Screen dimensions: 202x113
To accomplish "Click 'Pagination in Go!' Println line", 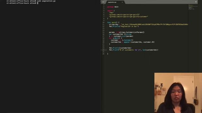I will click(124, 26).
